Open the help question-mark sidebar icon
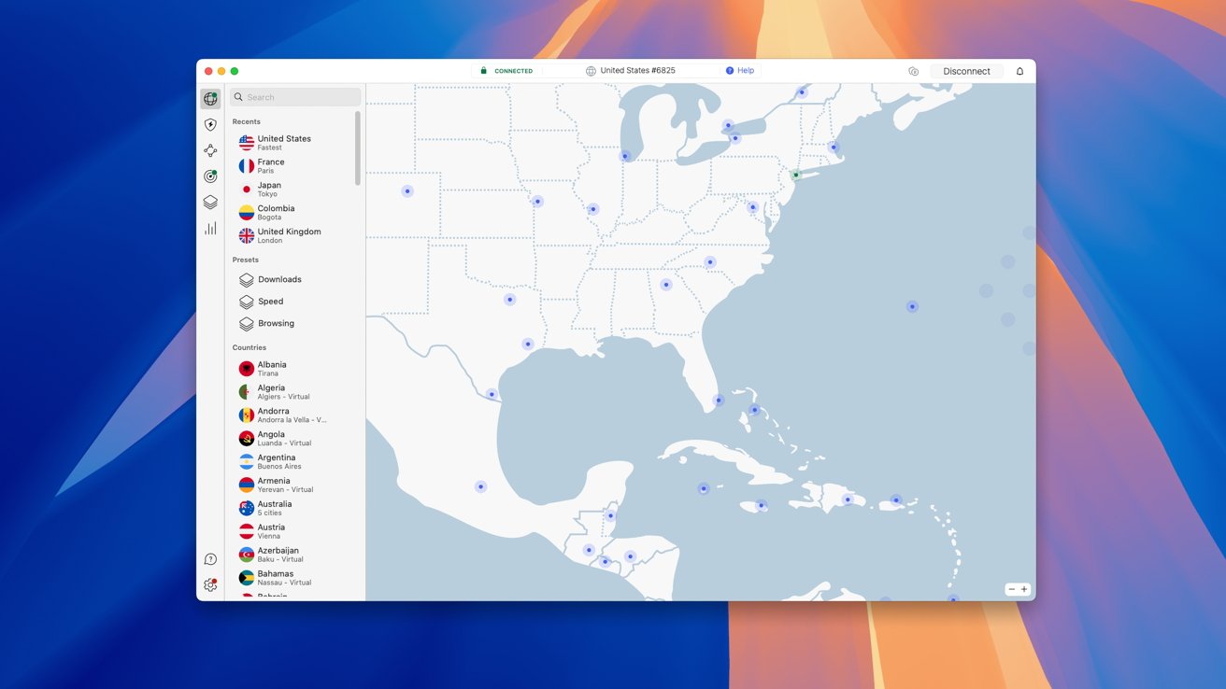 tap(210, 559)
